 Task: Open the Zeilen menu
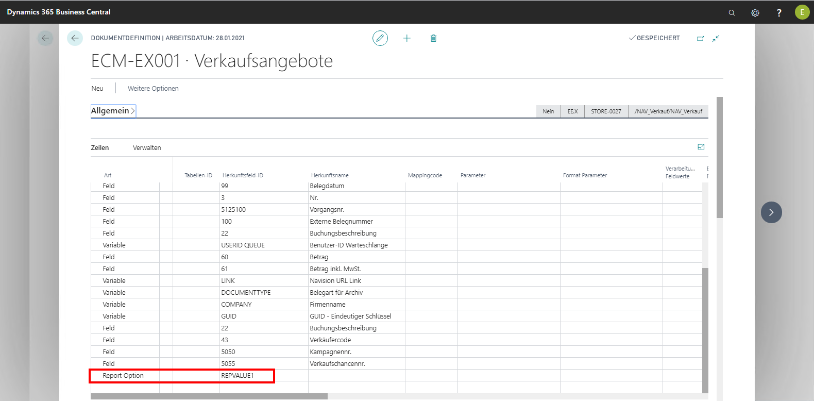tap(100, 148)
